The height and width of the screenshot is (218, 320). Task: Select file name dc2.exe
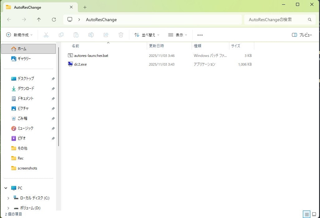click(x=80, y=64)
